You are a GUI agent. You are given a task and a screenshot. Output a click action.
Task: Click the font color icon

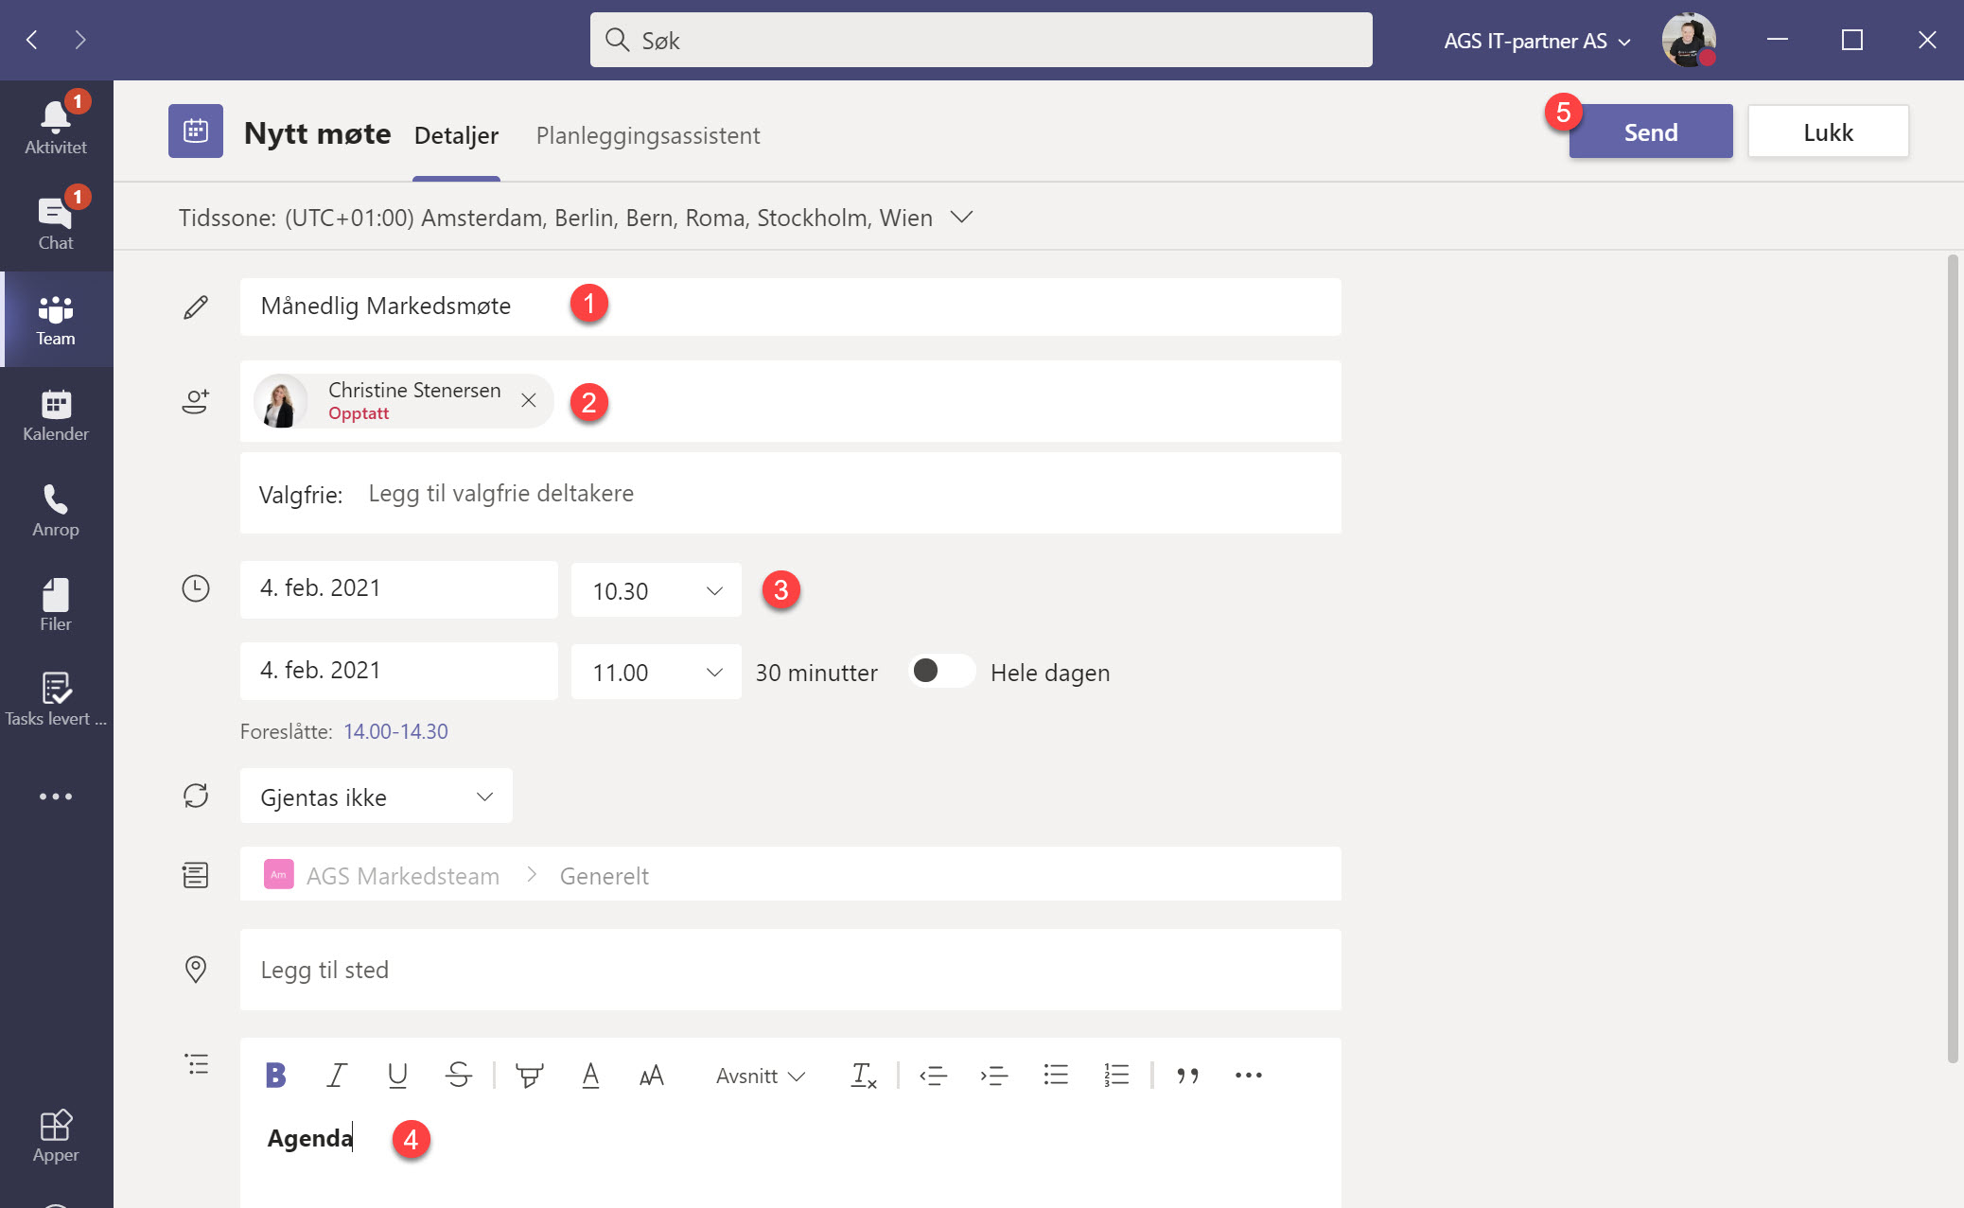coord(589,1077)
